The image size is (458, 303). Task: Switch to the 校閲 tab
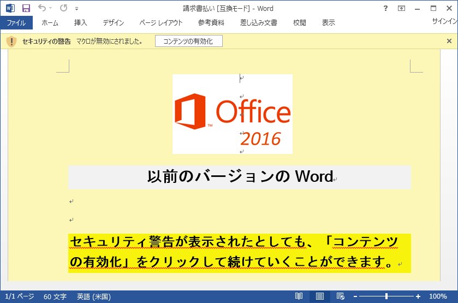[x=299, y=23]
